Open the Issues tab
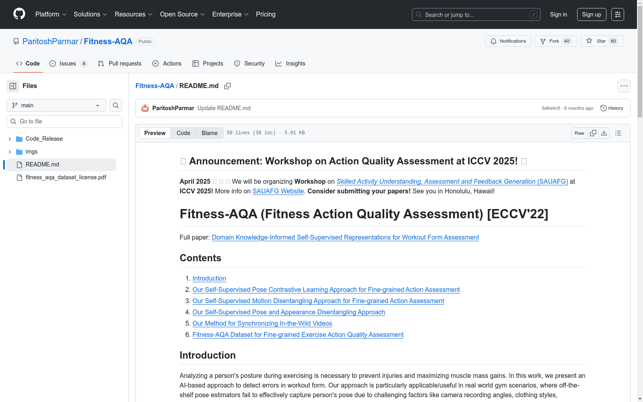This screenshot has height=402, width=643. 68,64
